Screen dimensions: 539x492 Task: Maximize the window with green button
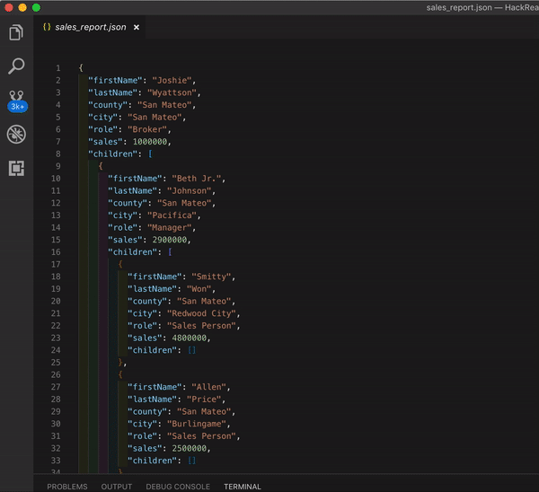(x=36, y=7)
